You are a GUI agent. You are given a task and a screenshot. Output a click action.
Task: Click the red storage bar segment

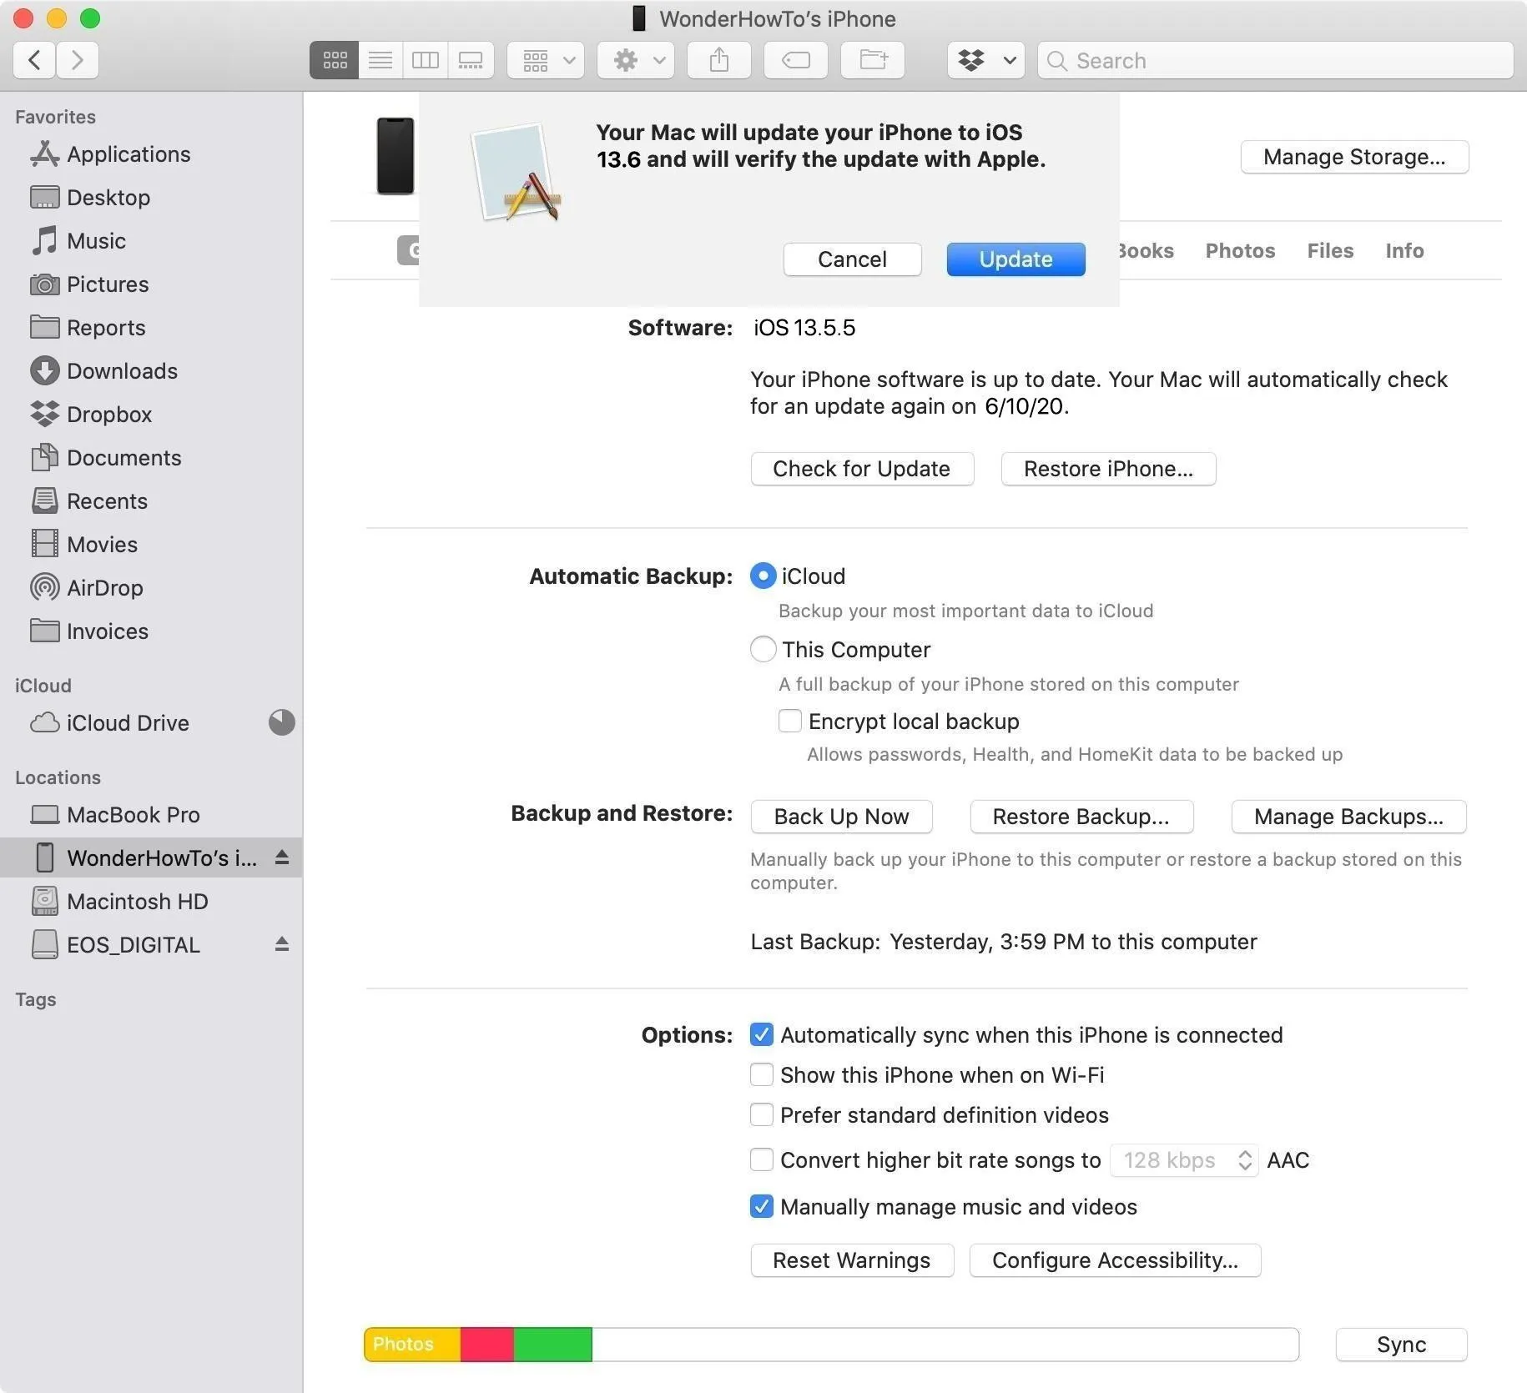[487, 1345]
